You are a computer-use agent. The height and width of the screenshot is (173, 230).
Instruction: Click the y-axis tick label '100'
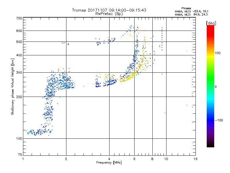(19, 139)
